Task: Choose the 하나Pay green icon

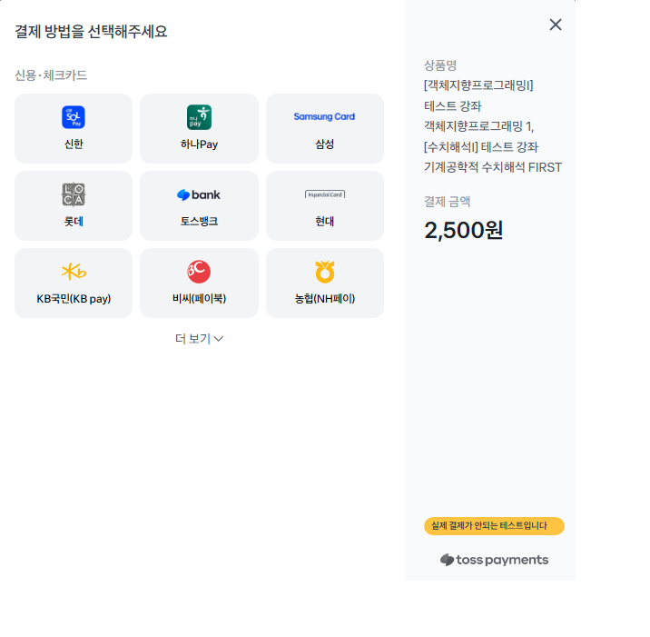Action: point(199,117)
